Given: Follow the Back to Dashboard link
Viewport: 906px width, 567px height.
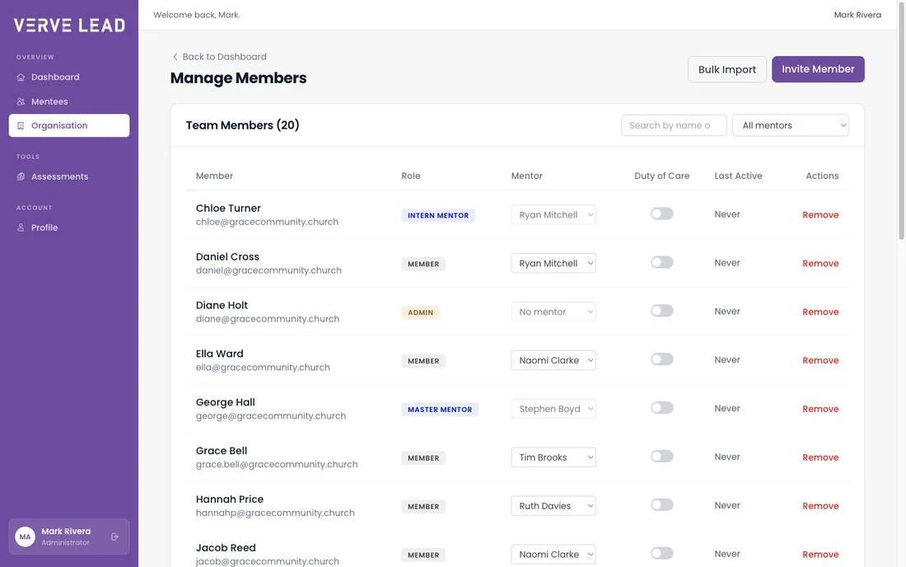Looking at the screenshot, I should tap(219, 57).
